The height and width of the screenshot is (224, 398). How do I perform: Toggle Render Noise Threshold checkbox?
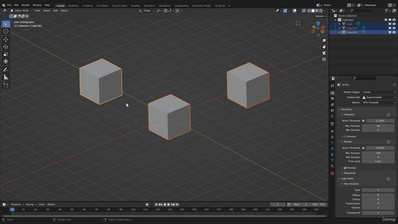pos(363,148)
